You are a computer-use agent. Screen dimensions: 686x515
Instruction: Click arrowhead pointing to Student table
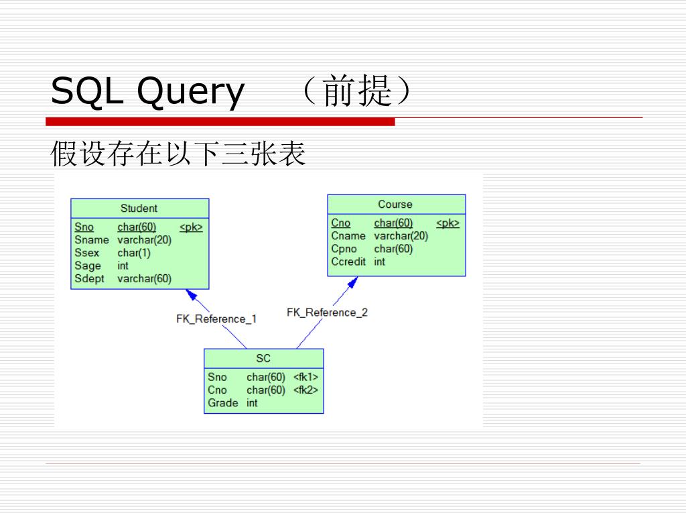click(x=192, y=295)
